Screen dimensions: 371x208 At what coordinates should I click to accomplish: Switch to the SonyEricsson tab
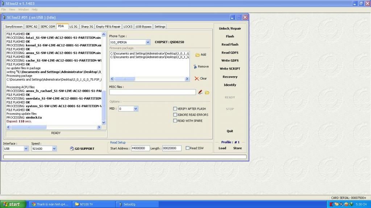tap(14, 27)
